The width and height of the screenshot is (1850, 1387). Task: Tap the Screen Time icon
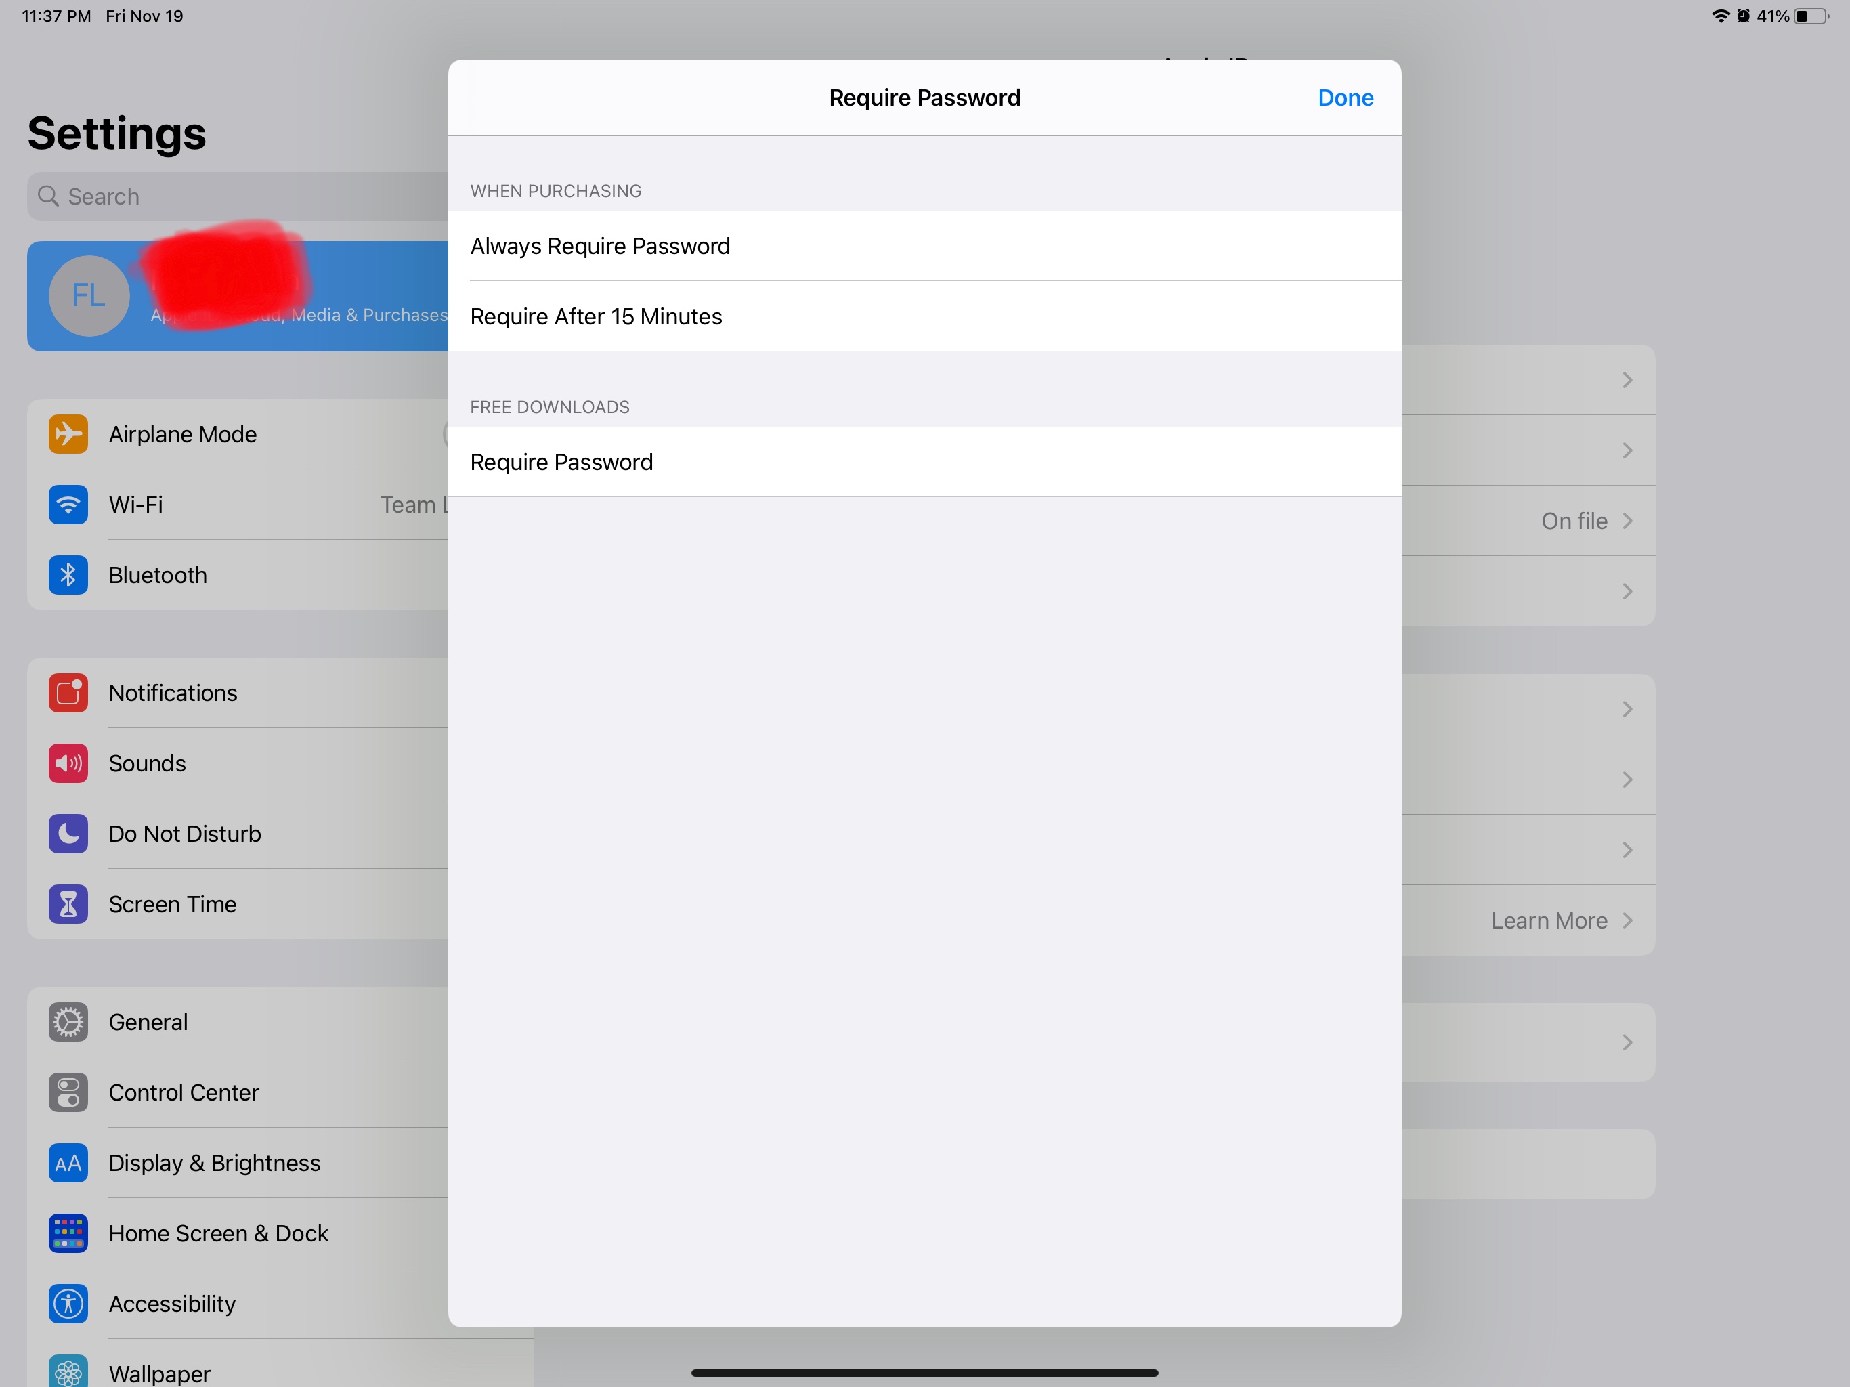tap(68, 903)
